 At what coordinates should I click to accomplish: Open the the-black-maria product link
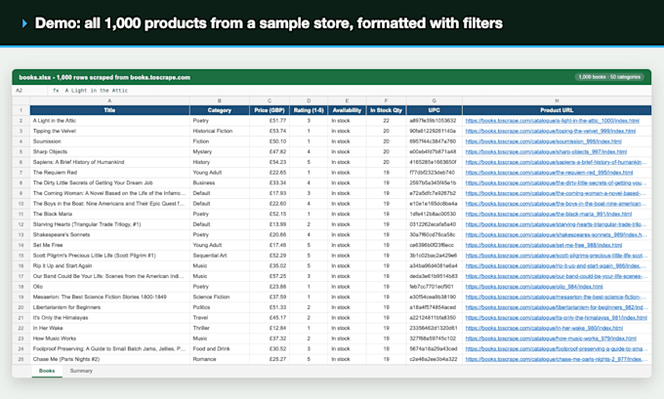[x=549, y=214]
